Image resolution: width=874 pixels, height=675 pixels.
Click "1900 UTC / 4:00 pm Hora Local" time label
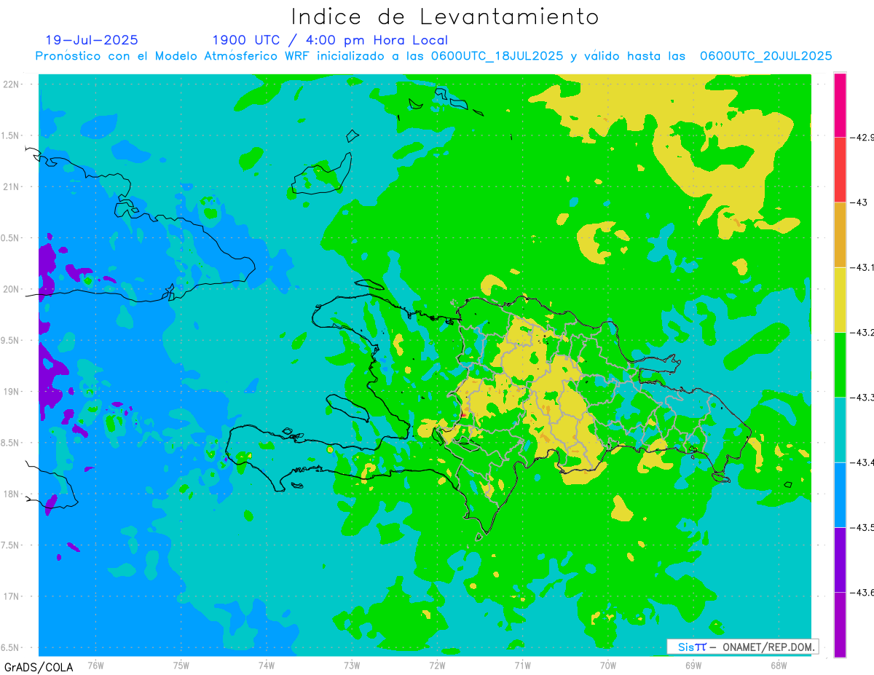point(330,40)
